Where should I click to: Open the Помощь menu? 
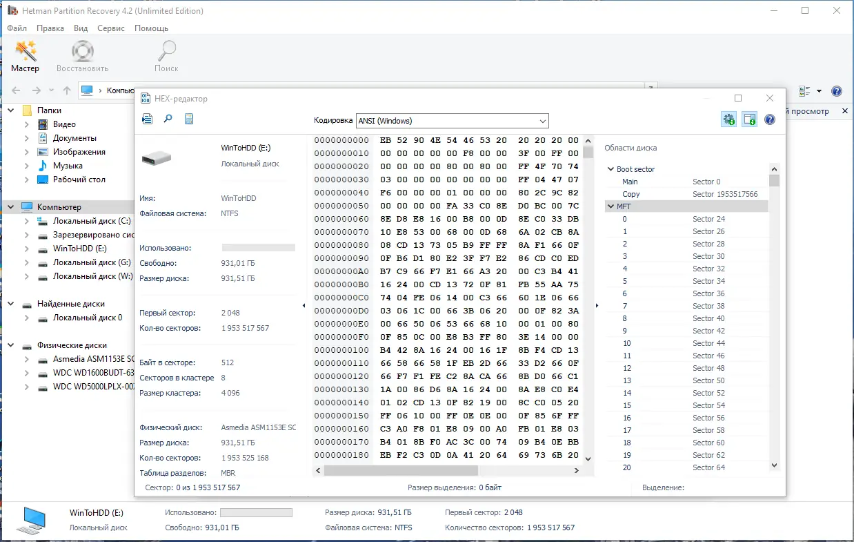pyautogui.click(x=151, y=28)
